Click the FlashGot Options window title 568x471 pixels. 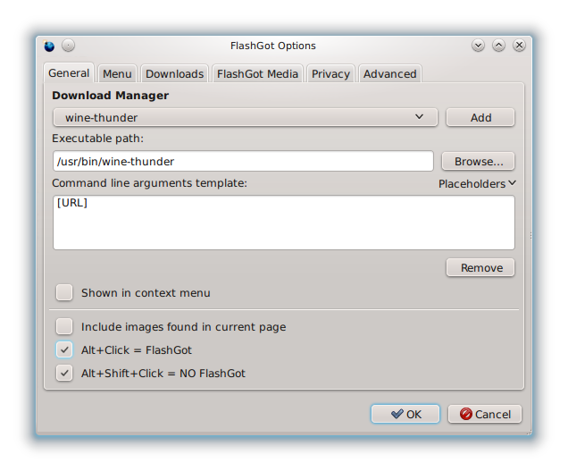tap(273, 46)
